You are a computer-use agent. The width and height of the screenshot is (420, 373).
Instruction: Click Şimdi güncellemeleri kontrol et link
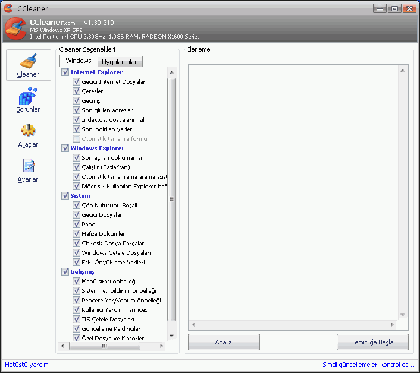coord(369,365)
